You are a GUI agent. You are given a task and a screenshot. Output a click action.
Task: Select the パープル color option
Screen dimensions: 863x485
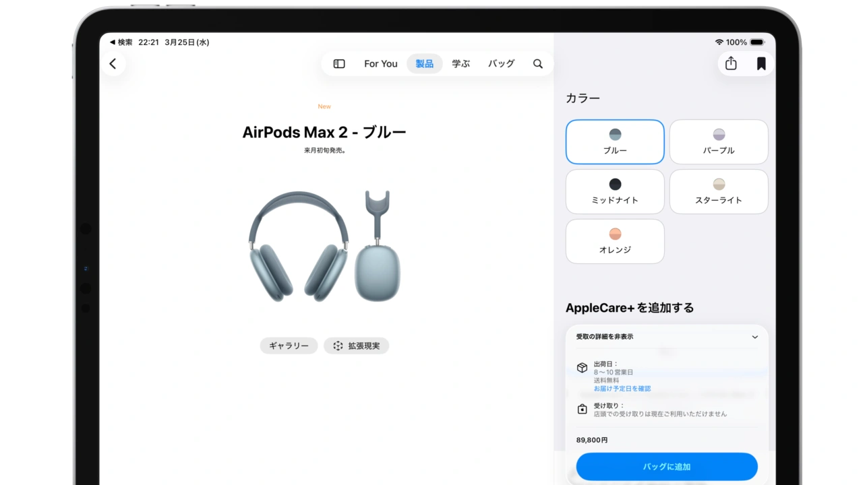[719, 141]
